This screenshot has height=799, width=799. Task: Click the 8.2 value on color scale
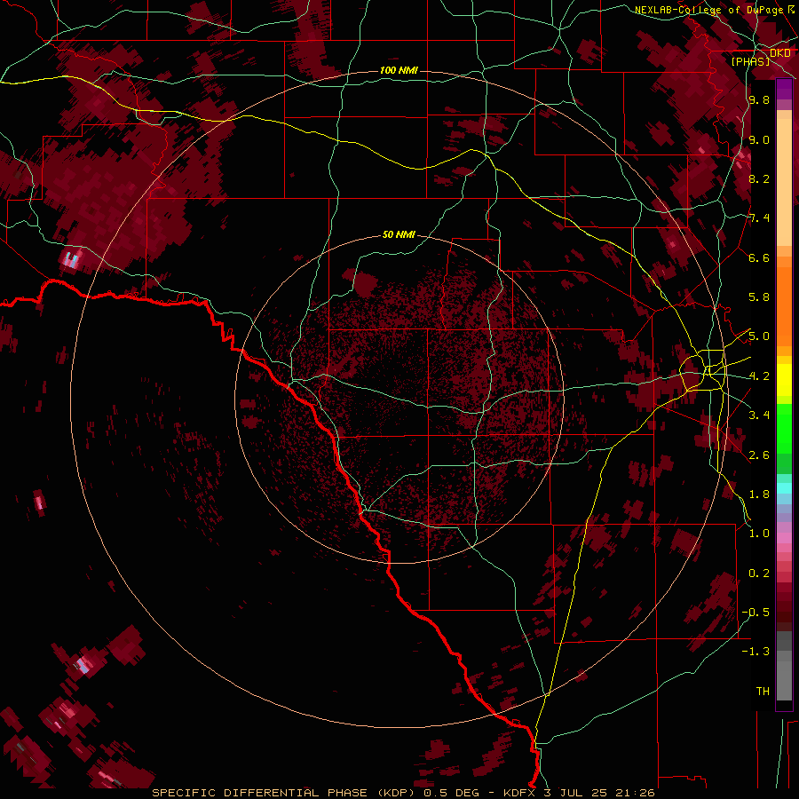(759, 178)
